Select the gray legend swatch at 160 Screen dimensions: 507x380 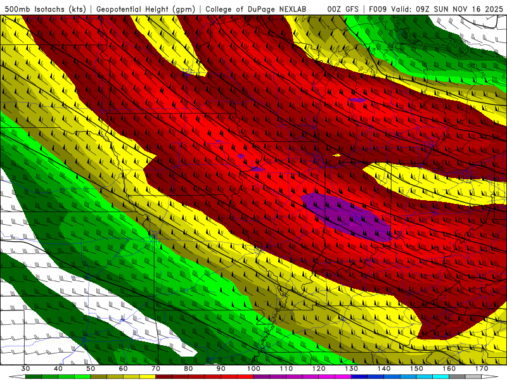pos(457,377)
